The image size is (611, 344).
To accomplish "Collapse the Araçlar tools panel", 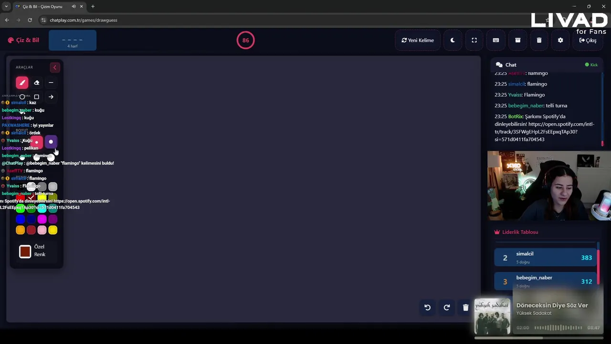I will [x=54, y=67].
